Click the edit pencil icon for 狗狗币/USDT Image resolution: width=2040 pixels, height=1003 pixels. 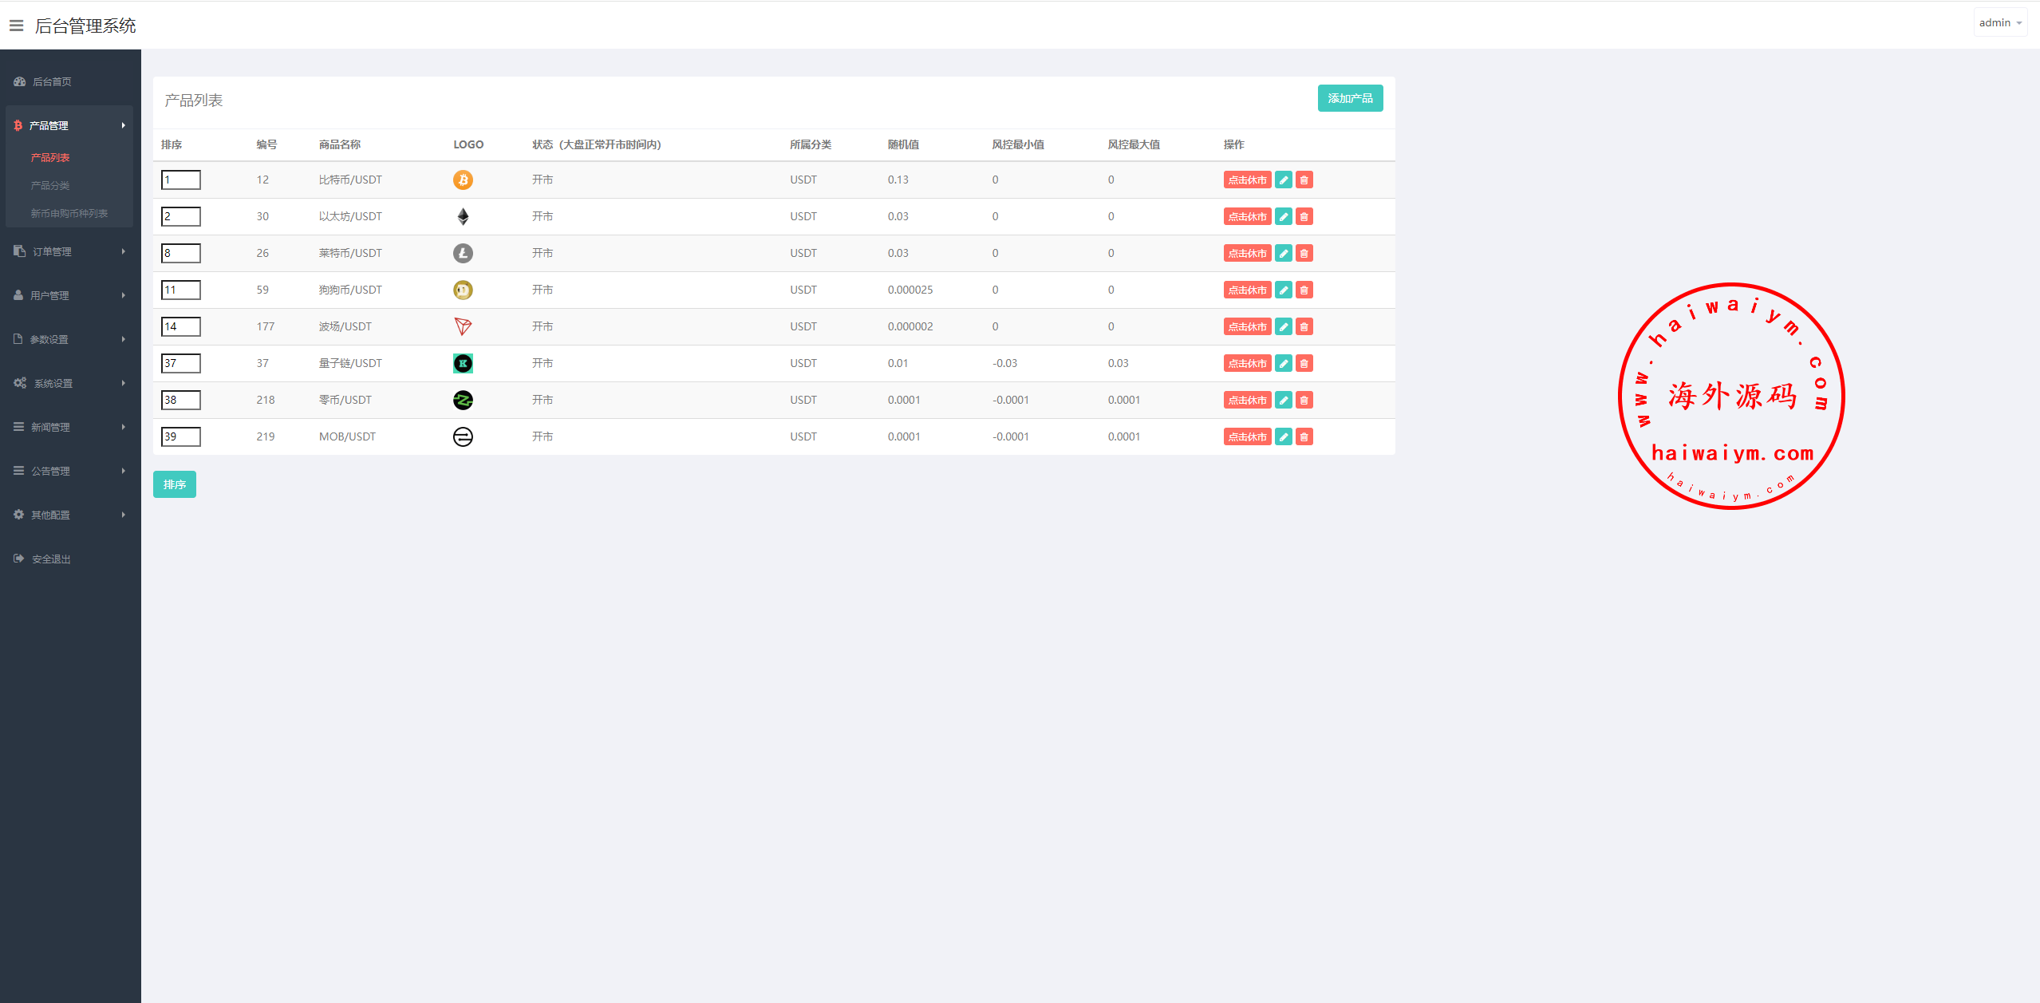tap(1283, 290)
